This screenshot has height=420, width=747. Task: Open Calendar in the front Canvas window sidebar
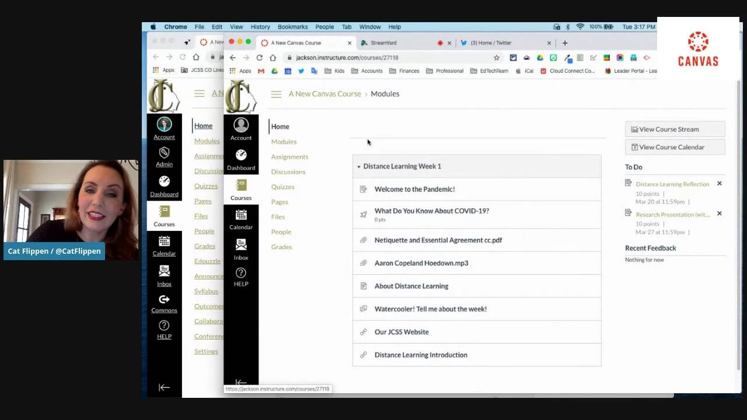click(240, 219)
